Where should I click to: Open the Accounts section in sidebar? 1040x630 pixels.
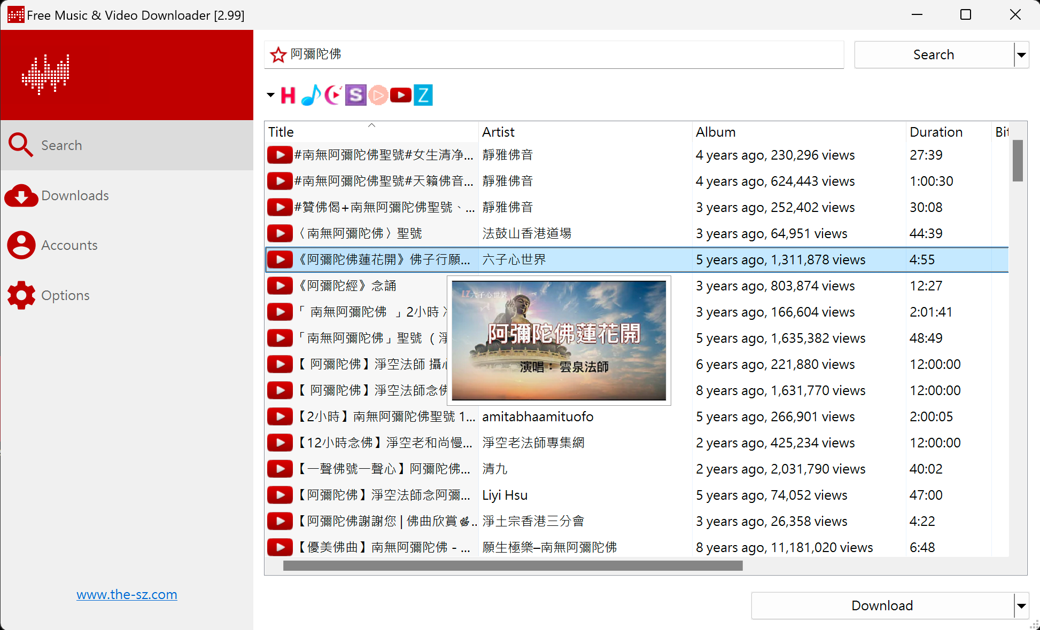point(127,245)
